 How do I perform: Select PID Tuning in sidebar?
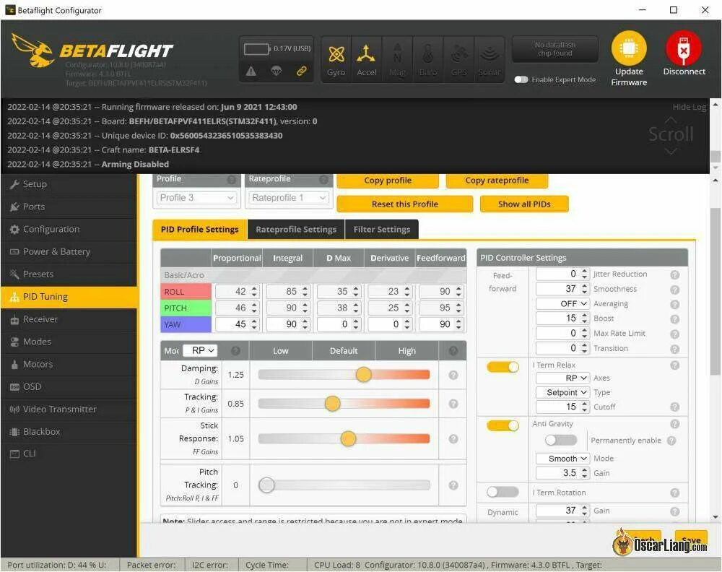(x=69, y=297)
